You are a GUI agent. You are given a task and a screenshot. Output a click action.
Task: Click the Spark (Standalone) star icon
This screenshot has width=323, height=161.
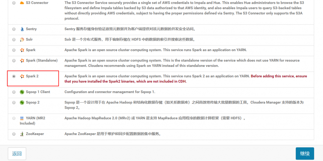tap(22, 61)
